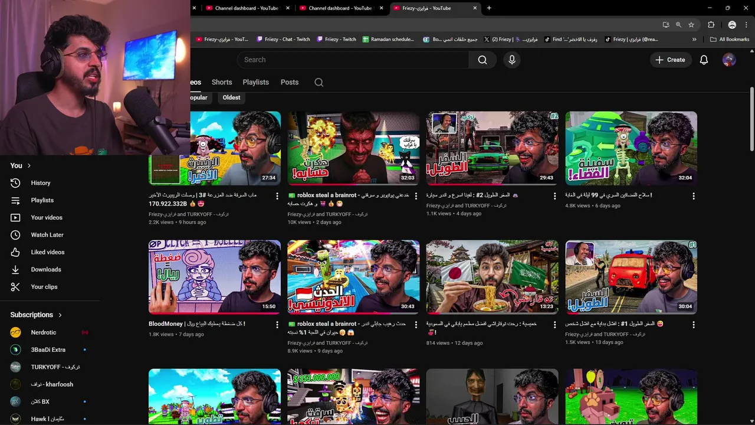This screenshot has width=755, height=425.
Task: Open the Chrome profile icon
Action: [732, 25]
